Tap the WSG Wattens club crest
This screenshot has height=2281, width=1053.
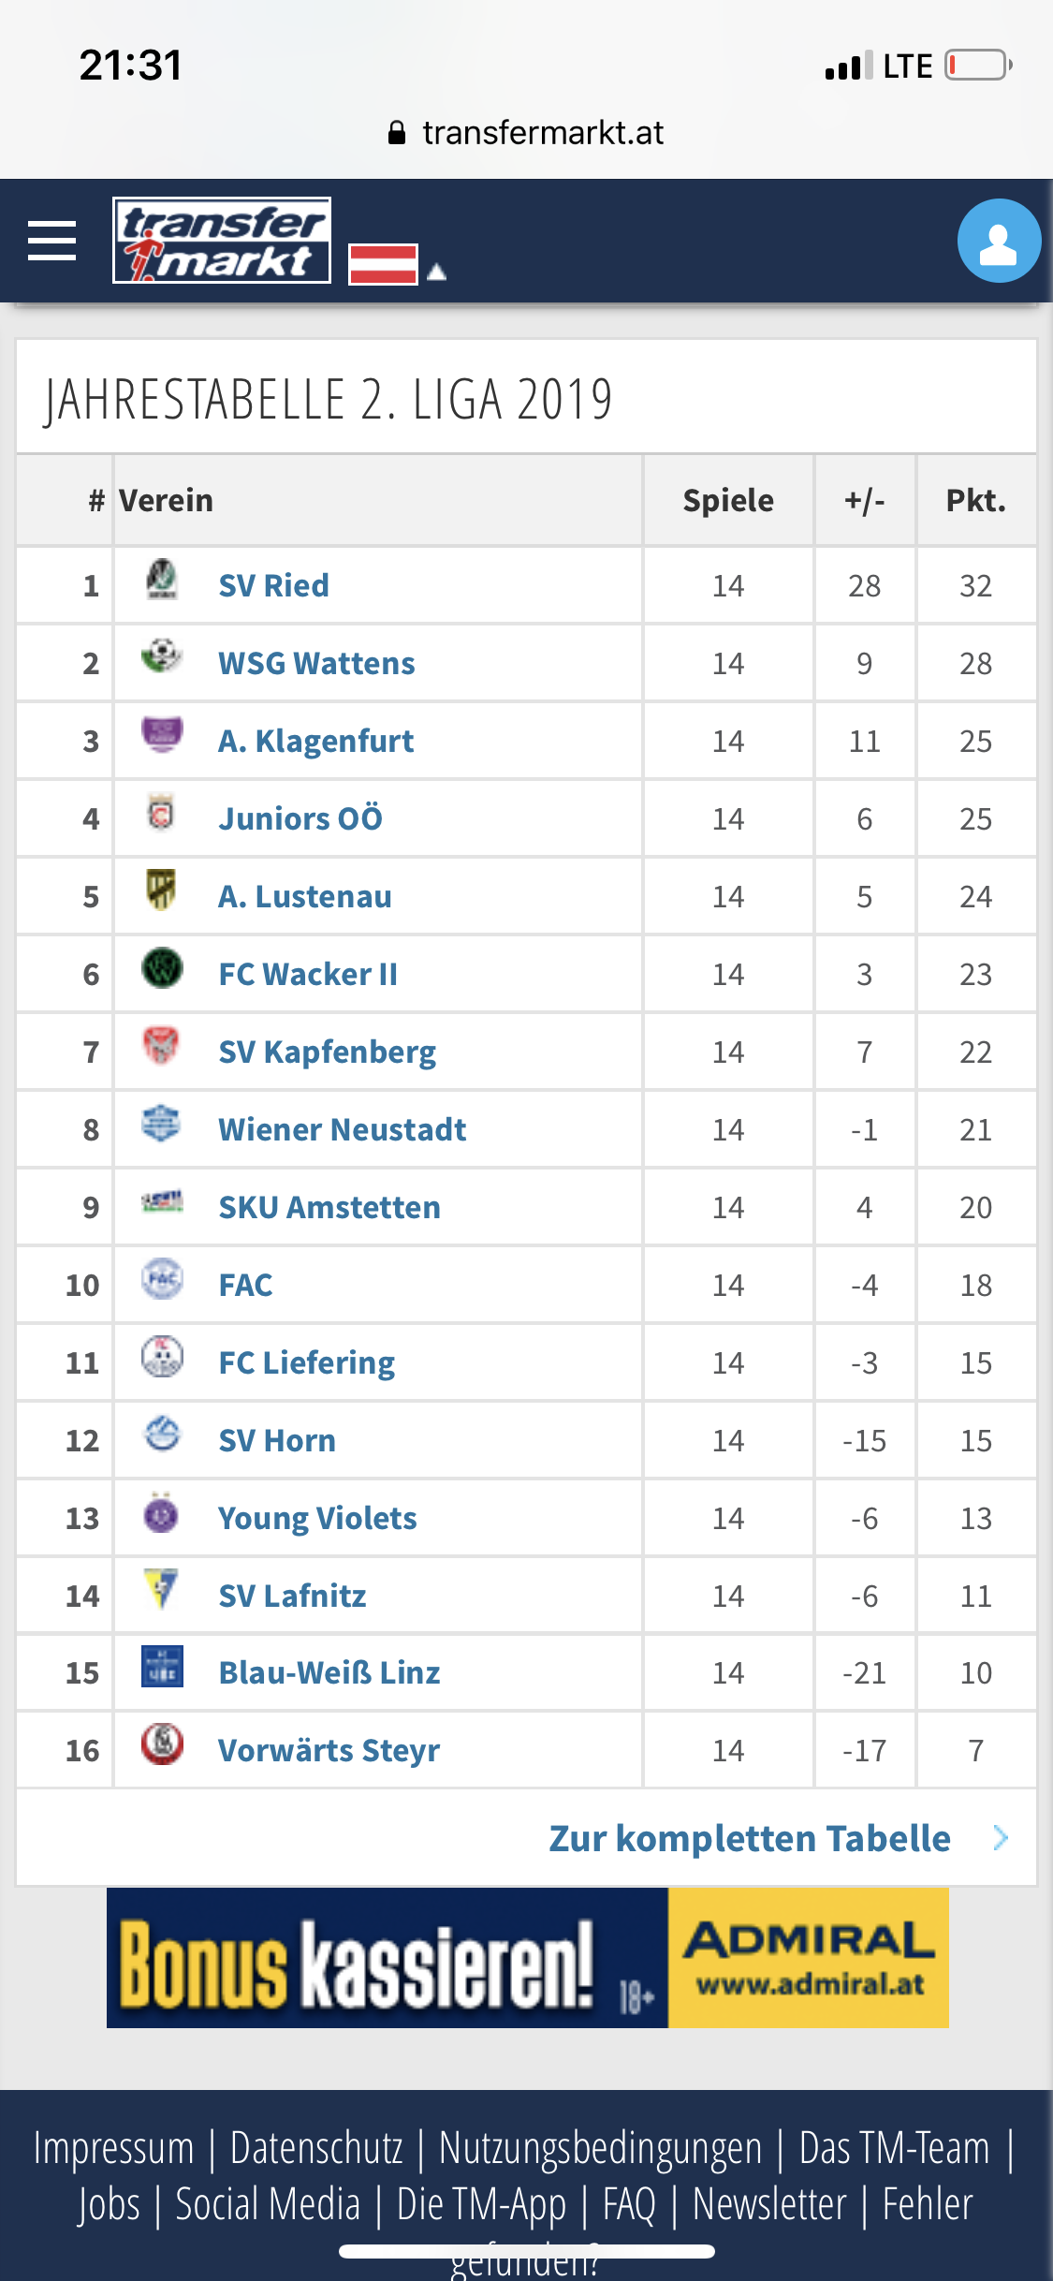(162, 656)
